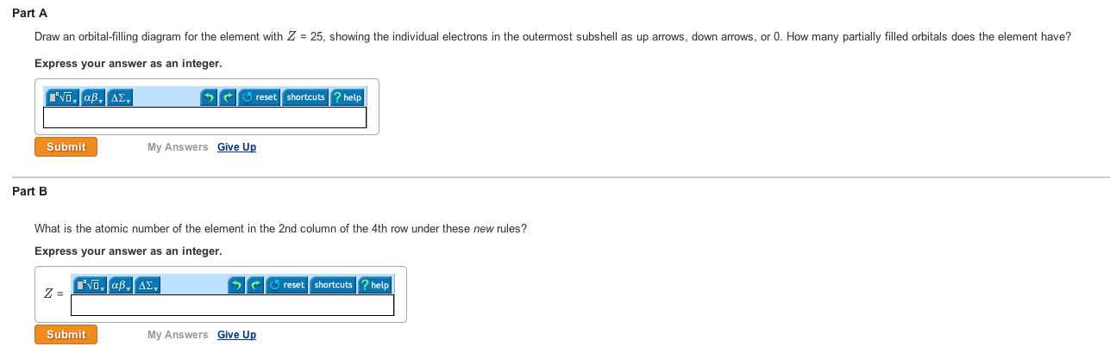Click the redo arrow in Part A toolbar
The image size is (1110, 359).
pyautogui.click(x=227, y=97)
